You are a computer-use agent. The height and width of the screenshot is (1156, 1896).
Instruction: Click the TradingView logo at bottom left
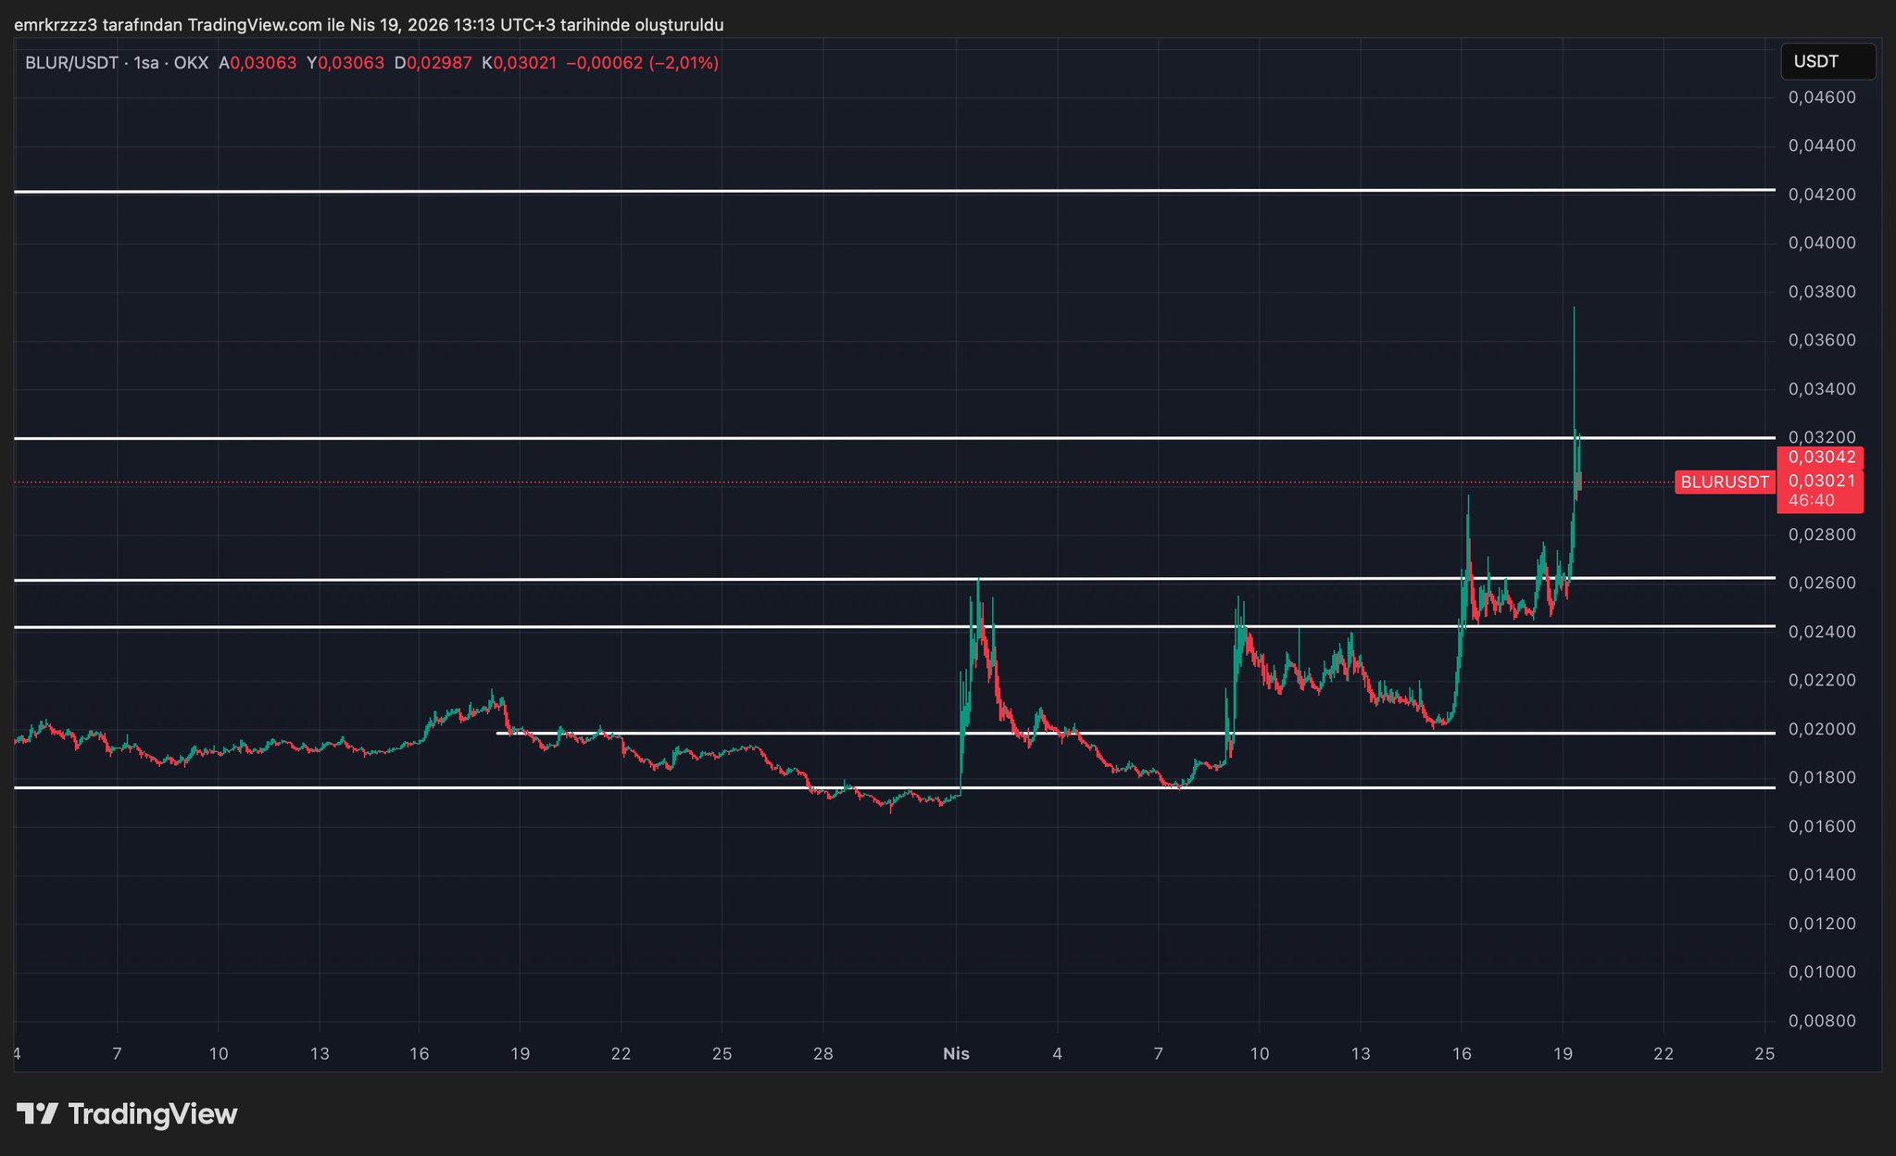click(x=127, y=1113)
